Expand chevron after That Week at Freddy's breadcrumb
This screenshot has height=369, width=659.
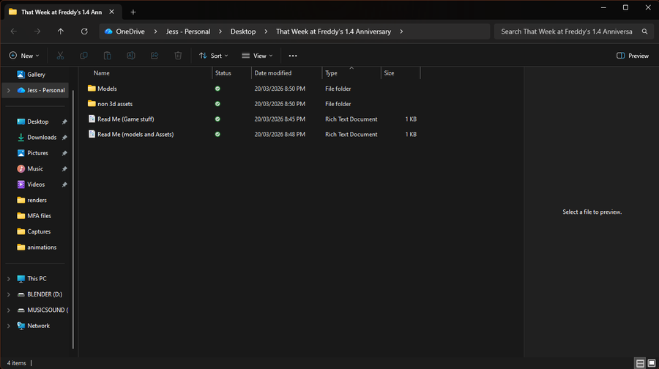[401, 31]
